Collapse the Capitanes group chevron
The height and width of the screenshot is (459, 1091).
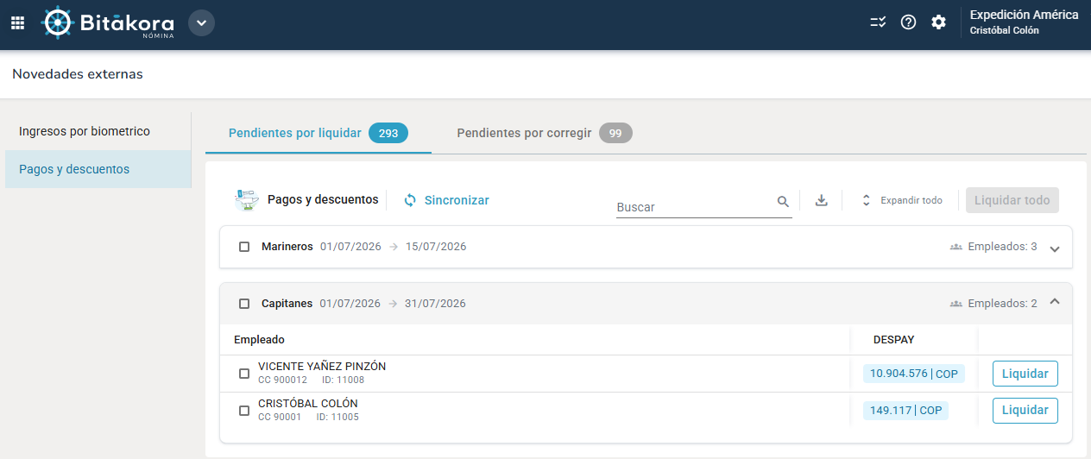click(1054, 301)
